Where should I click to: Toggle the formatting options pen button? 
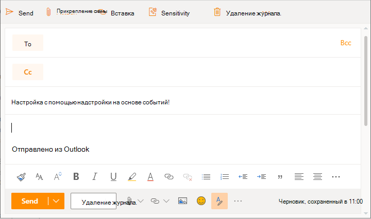(x=220, y=201)
